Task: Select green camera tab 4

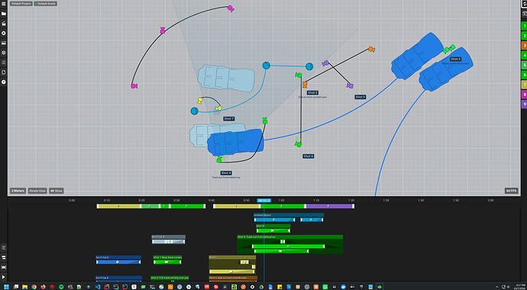Action: [x=524, y=55]
